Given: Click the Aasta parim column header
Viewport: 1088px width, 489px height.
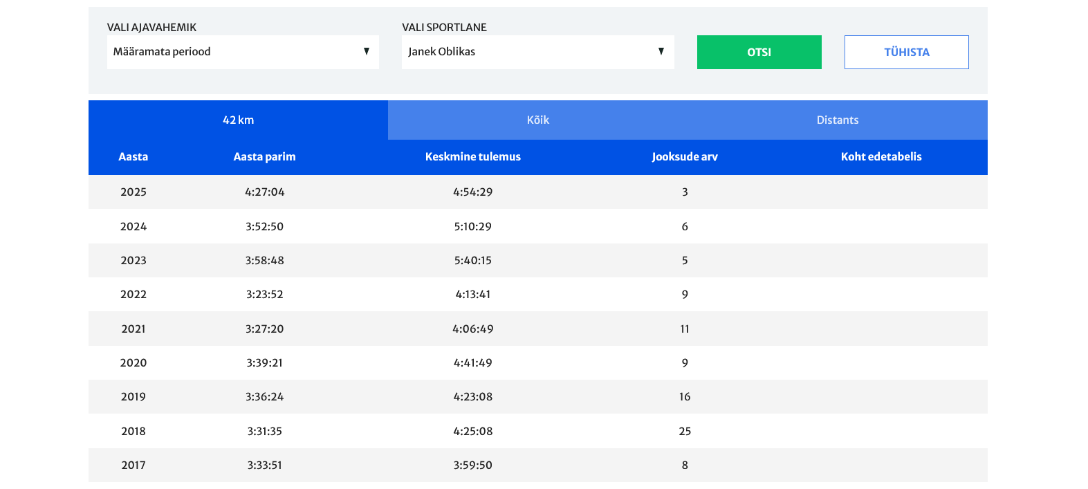Looking at the screenshot, I should pyautogui.click(x=264, y=157).
